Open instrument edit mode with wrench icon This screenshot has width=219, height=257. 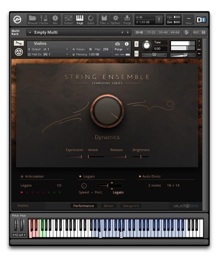(19, 43)
